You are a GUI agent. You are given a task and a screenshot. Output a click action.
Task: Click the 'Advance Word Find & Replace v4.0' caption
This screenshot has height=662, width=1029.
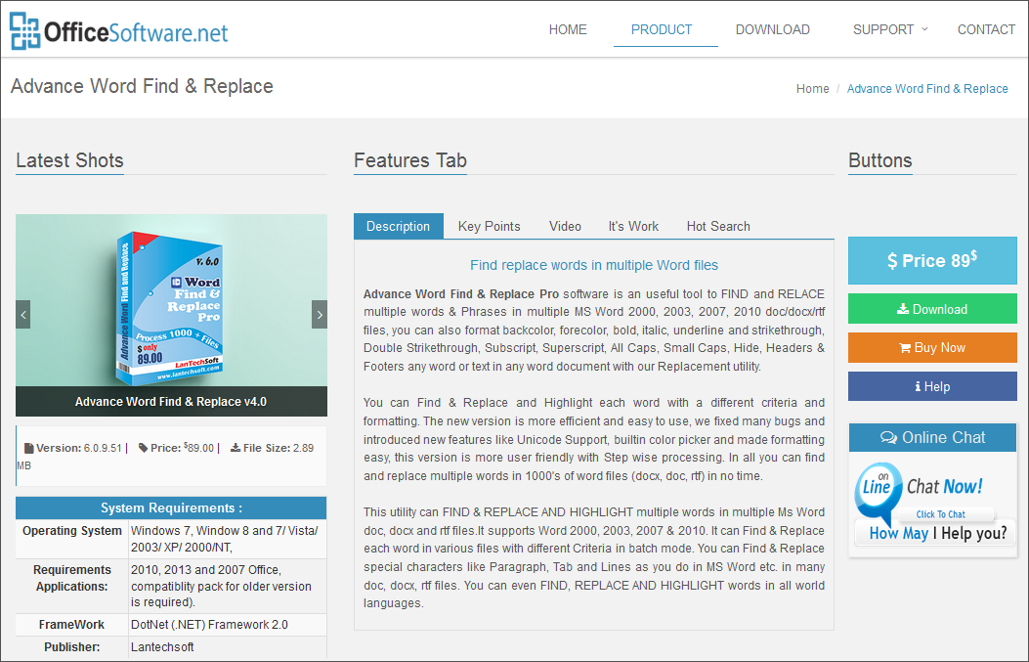(x=171, y=401)
